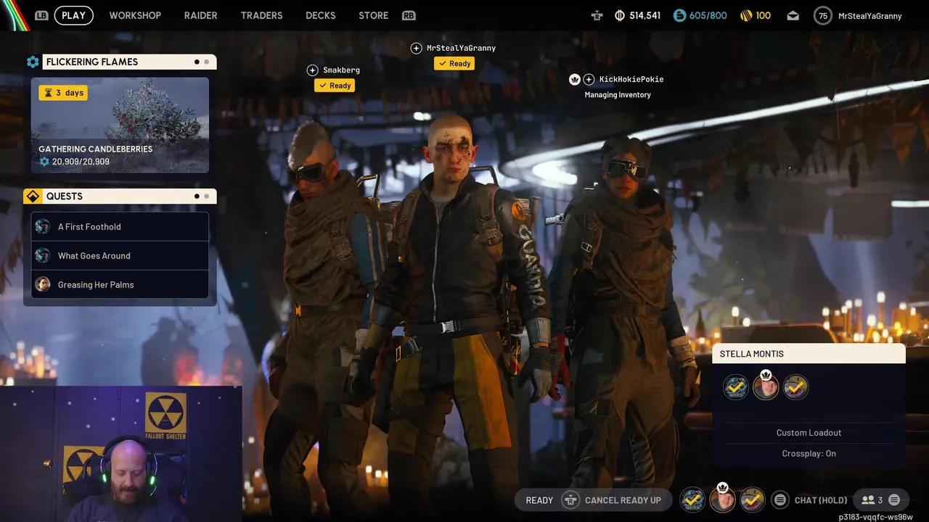
Task: Open the A First Foothold quest
Action: pos(120,226)
